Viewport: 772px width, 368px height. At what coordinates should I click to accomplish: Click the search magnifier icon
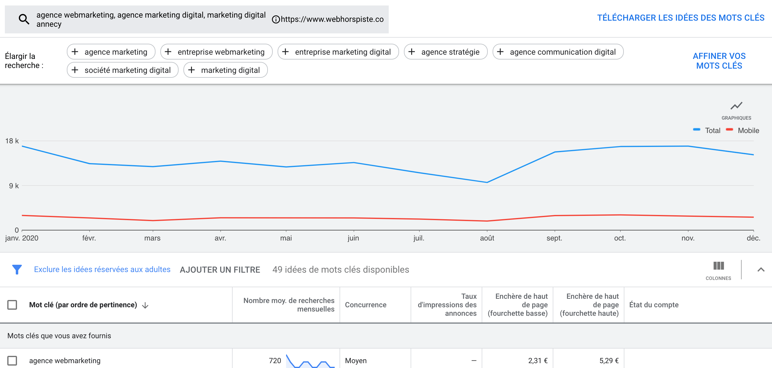(24, 19)
